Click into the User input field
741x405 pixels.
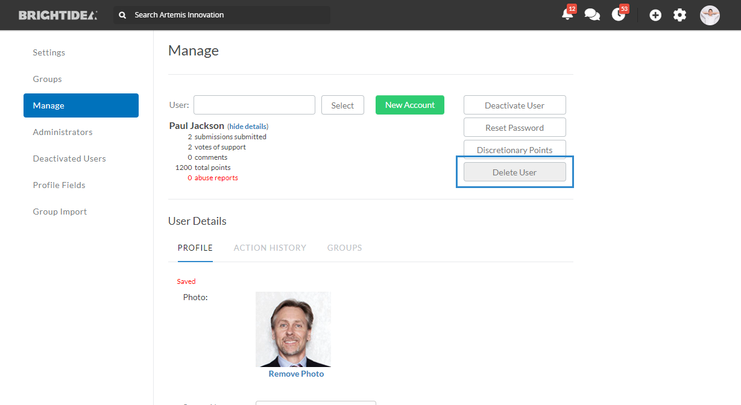(x=254, y=105)
